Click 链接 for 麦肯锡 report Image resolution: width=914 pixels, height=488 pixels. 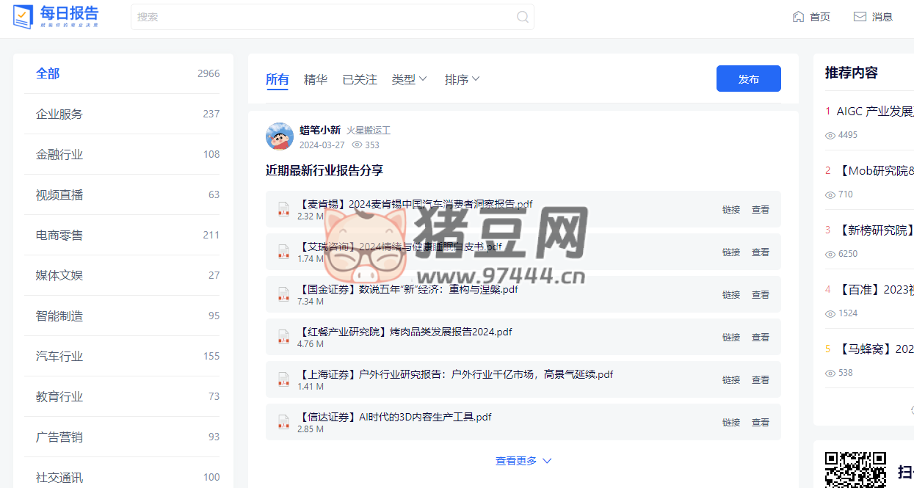pyautogui.click(x=731, y=210)
